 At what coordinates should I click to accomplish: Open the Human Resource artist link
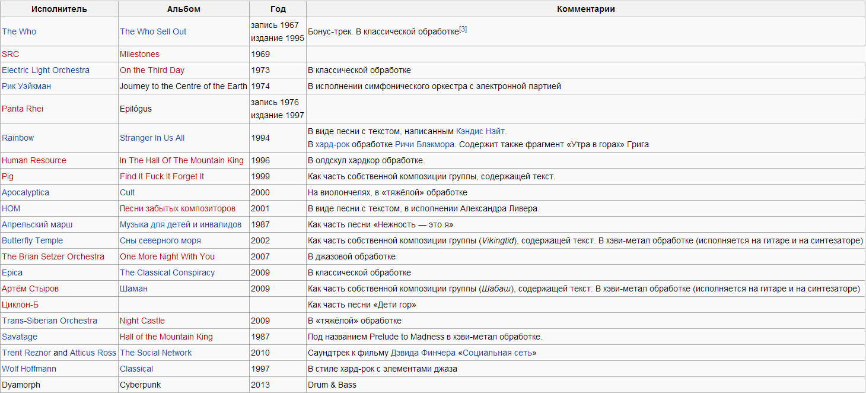[34, 160]
